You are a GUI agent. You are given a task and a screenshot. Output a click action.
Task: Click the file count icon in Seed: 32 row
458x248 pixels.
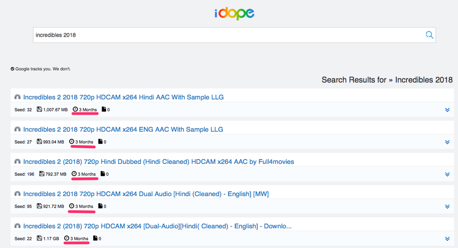(x=104, y=109)
